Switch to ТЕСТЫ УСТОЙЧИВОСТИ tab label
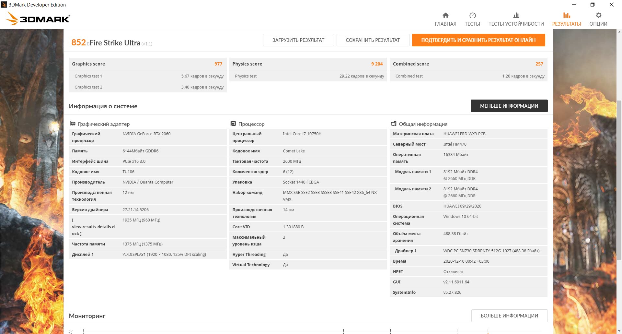 coord(516,24)
